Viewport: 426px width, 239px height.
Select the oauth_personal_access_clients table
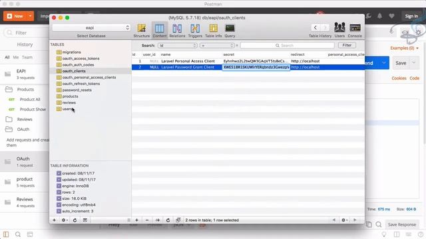point(89,77)
